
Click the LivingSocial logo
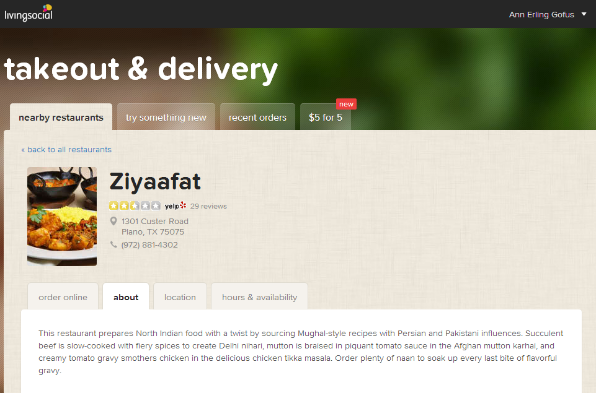click(x=29, y=13)
